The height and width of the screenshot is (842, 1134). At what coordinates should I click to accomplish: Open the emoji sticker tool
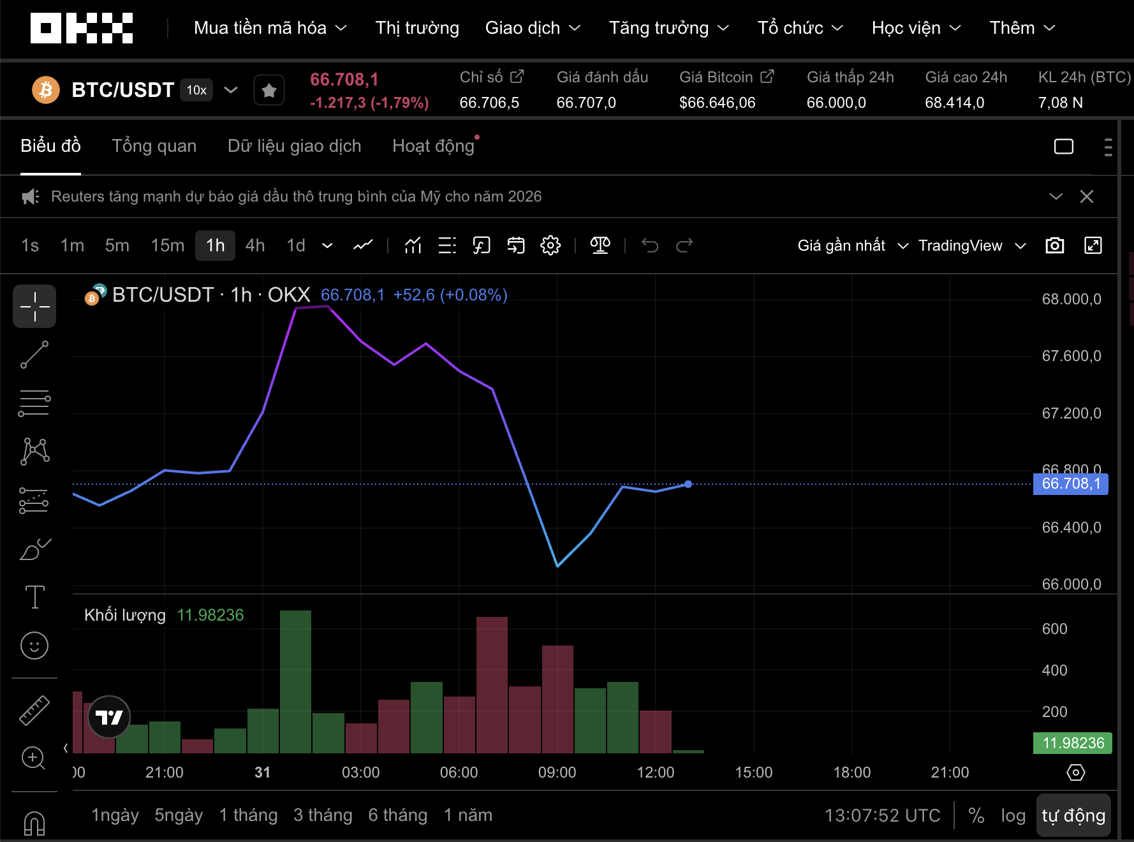(x=34, y=646)
